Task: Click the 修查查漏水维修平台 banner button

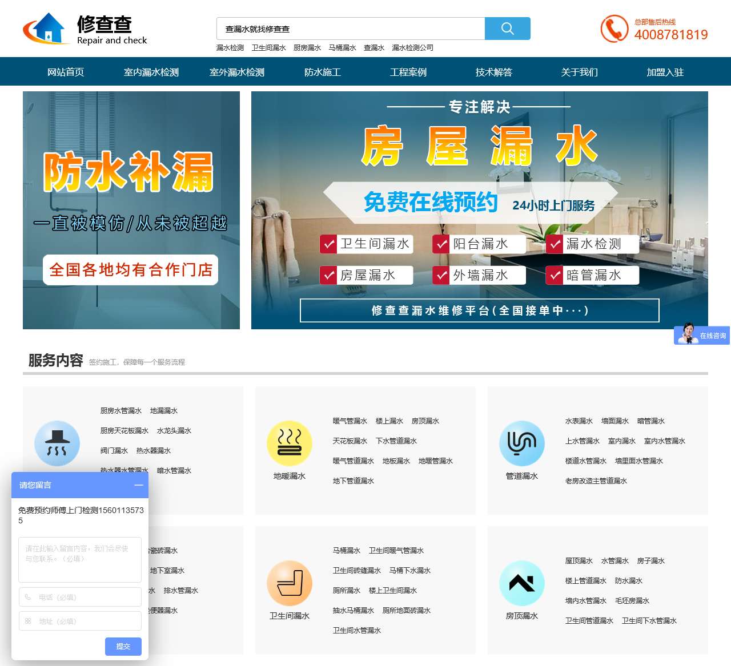Action: coord(480,310)
